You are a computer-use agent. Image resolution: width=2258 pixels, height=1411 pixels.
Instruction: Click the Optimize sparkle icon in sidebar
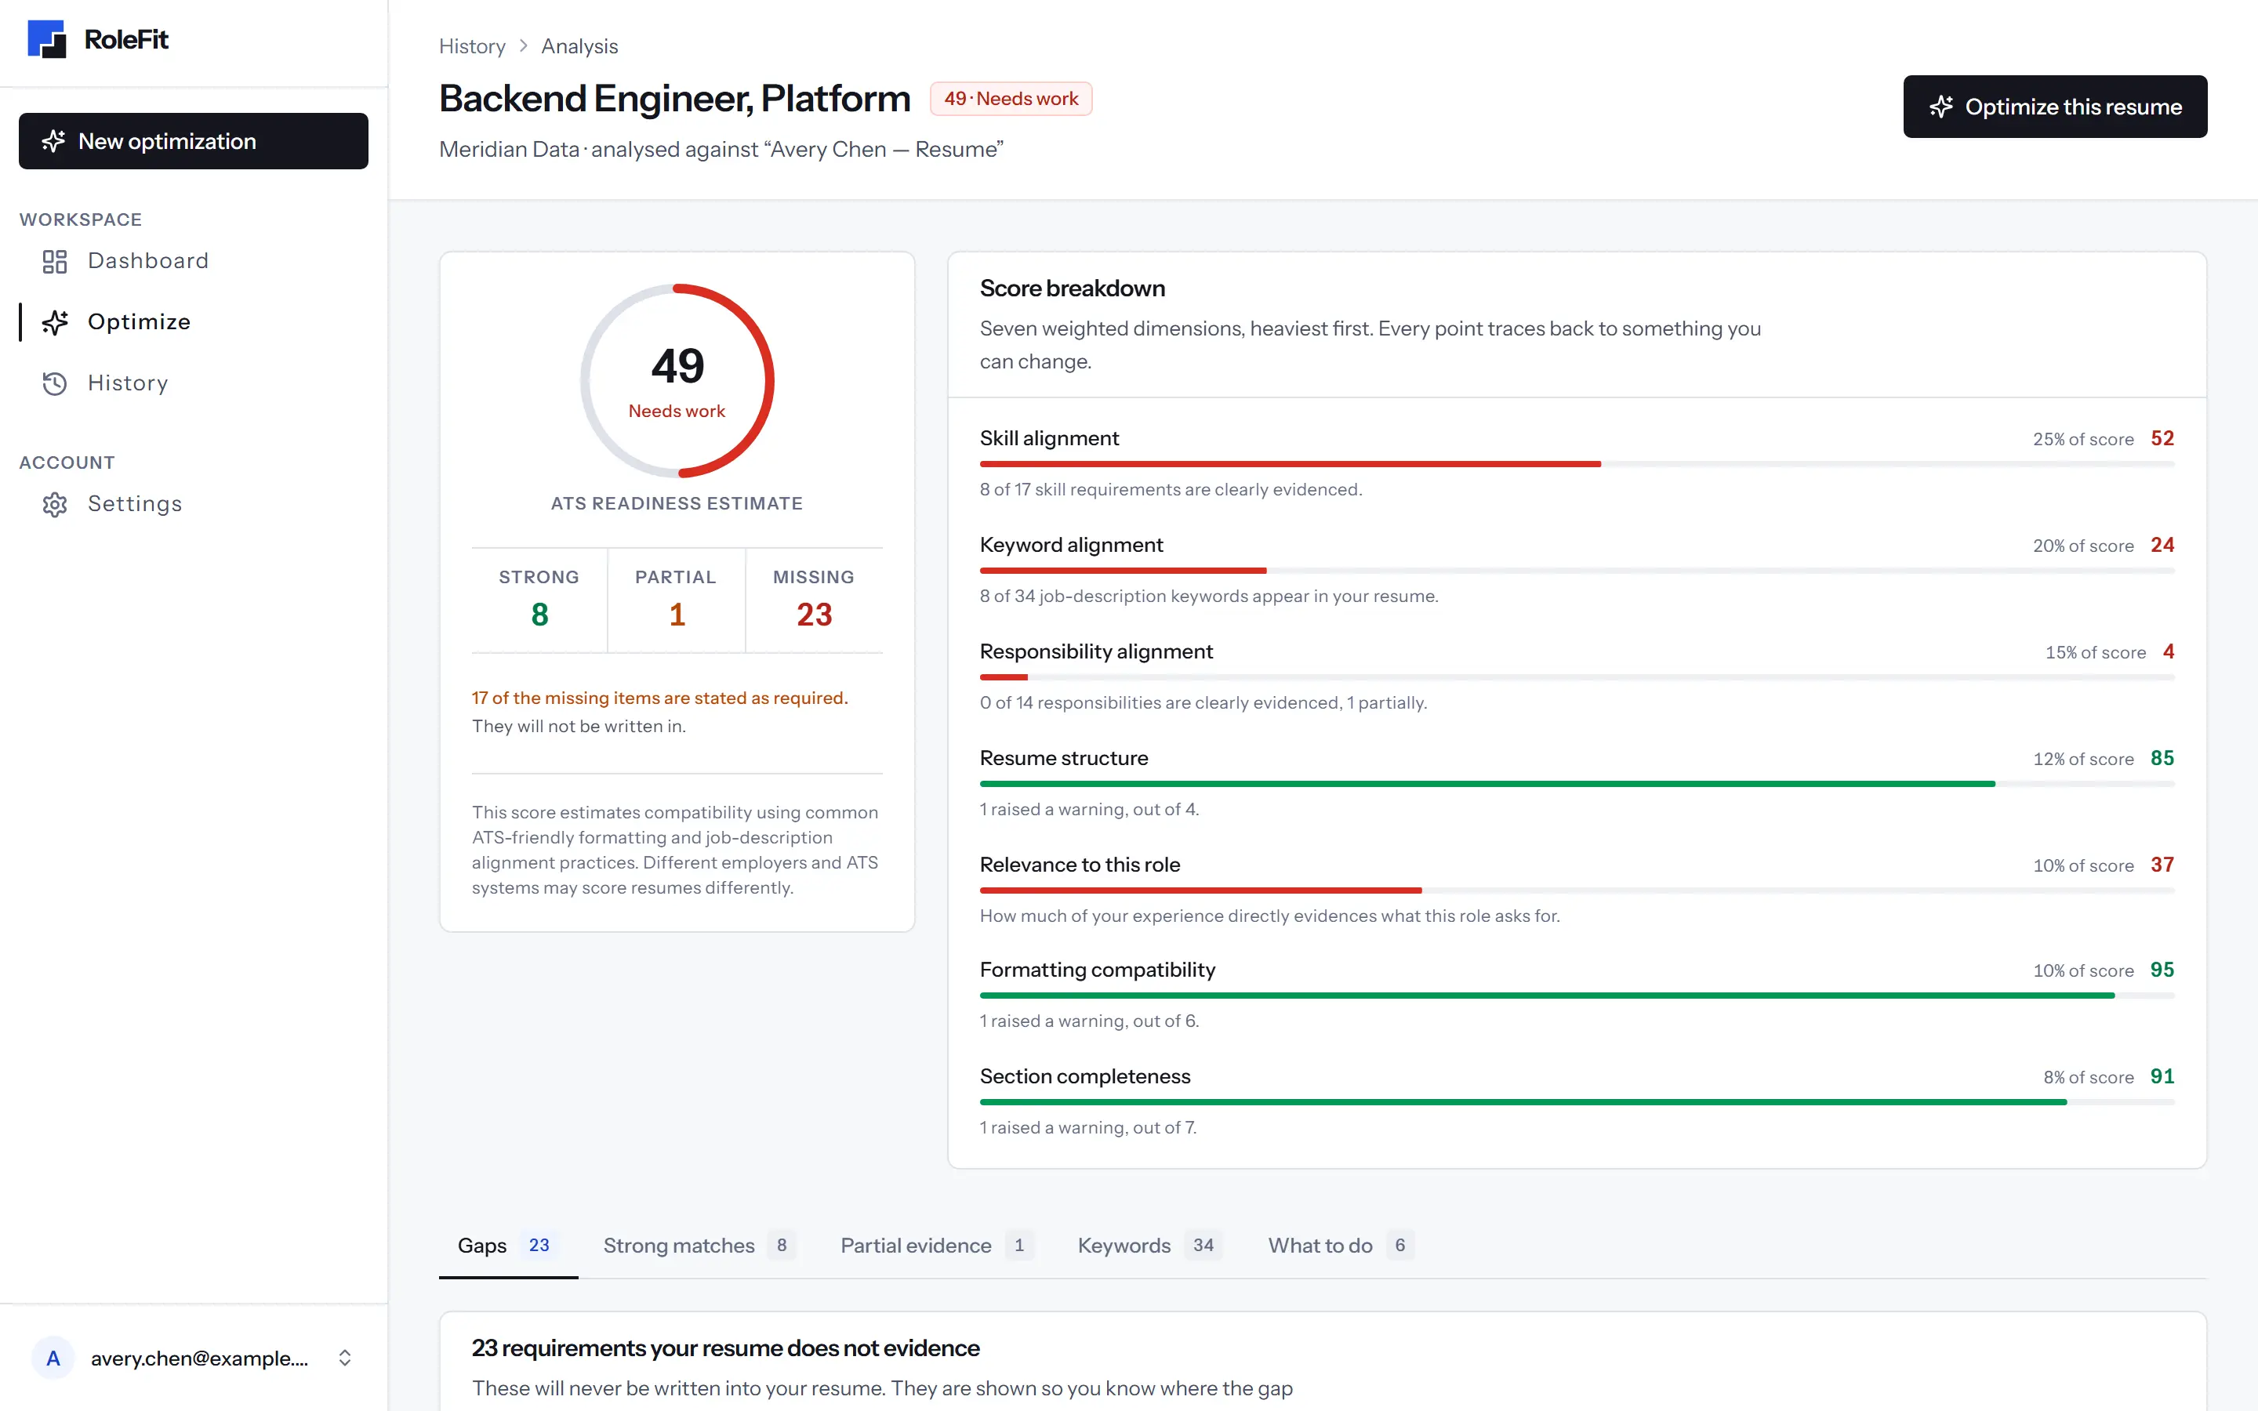55,322
